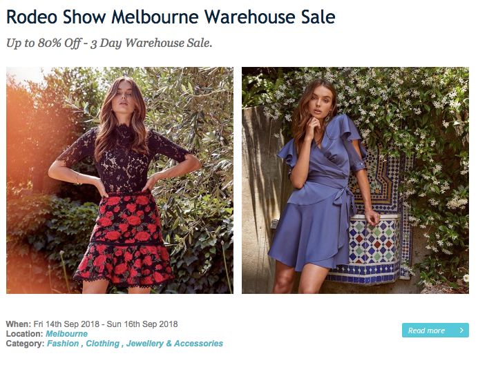Viewport: 478px width, 365px height.
Task: Click the Sun 16th Sep 2018 end date
Action: pyautogui.click(x=142, y=324)
